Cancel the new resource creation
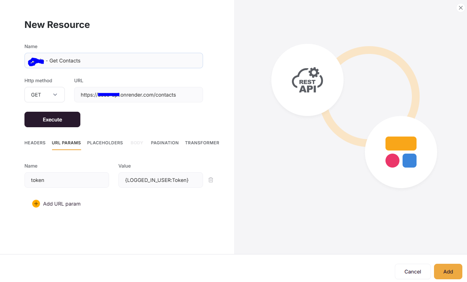 point(413,272)
